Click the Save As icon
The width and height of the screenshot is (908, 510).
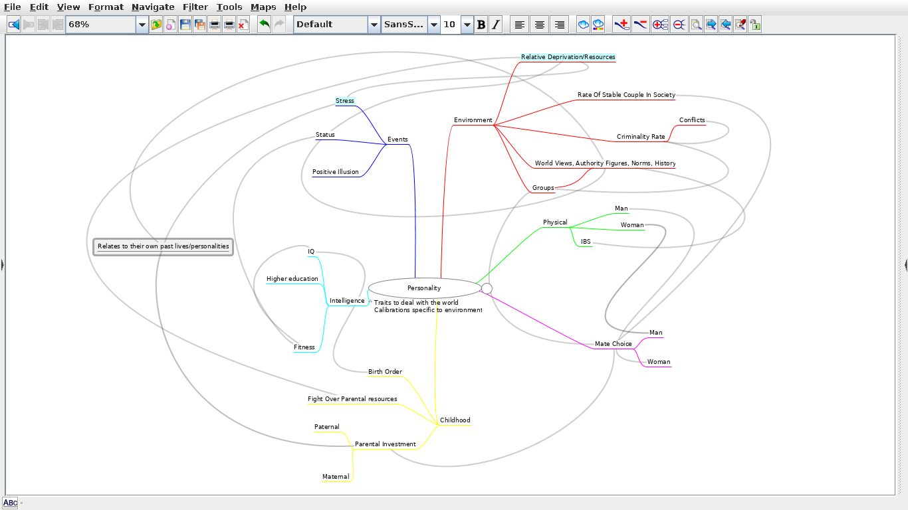tap(199, 25)
